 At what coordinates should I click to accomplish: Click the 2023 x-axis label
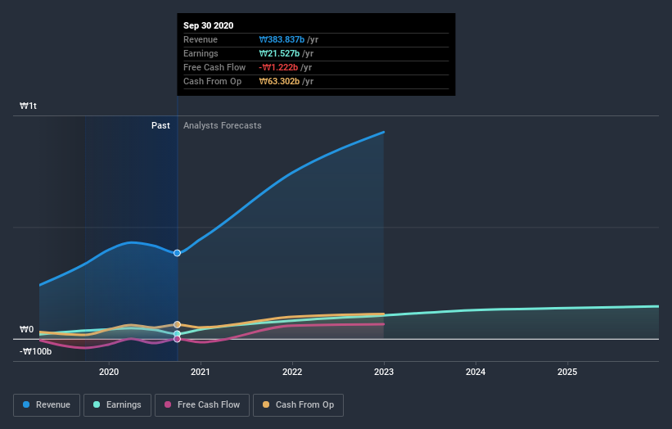(x=384, y=372)
